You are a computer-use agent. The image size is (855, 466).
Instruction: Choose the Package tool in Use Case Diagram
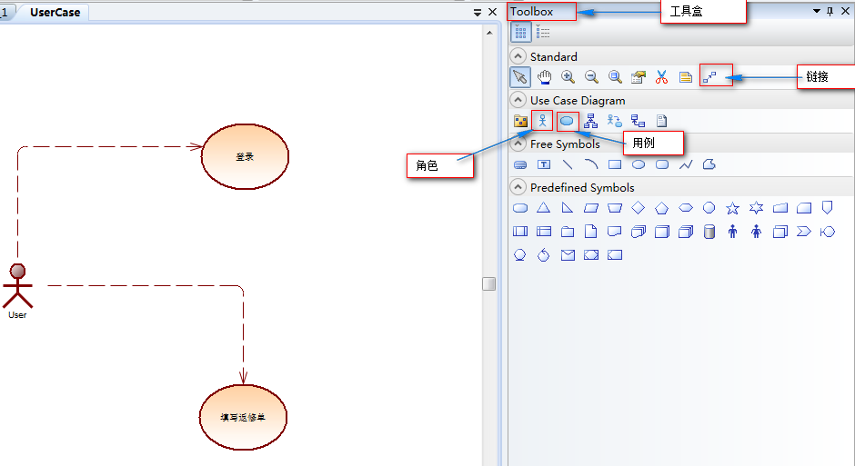click(x=521, y=121)
